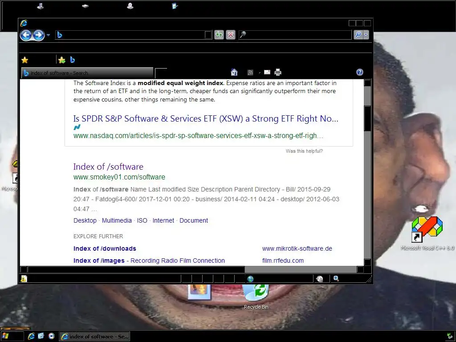
Task: Click Add to Favorites Bar star icon
Action: coord(61,60)
